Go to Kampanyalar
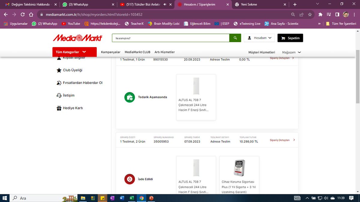 (x=111, y=52)
